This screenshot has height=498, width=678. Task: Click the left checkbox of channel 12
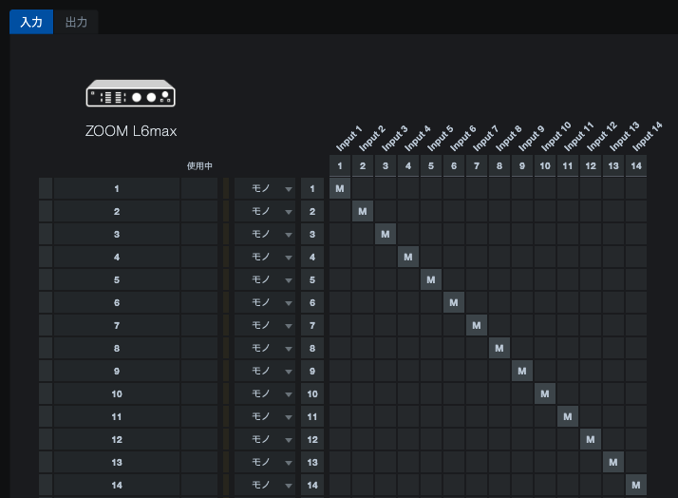(x=46, y=439)
